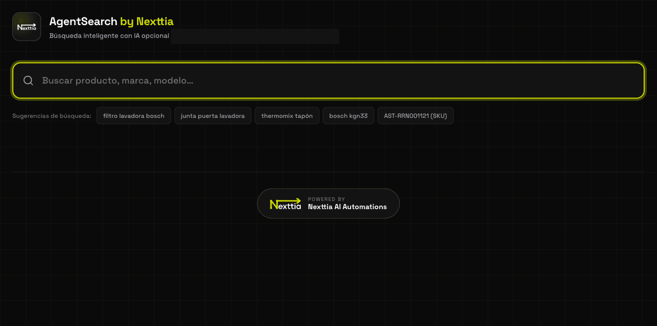Click the "AgentSearch by Nexttia" title
The image size is (657, 326).
click(111, 22)
